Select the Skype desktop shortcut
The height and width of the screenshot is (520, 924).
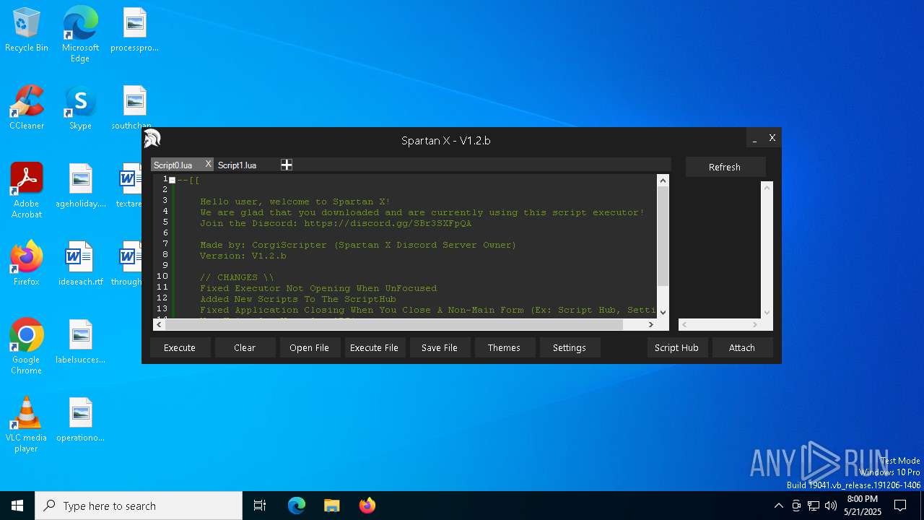80,108
